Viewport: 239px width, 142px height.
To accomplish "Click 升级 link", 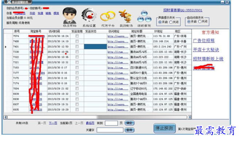I will tap(32, 13).
